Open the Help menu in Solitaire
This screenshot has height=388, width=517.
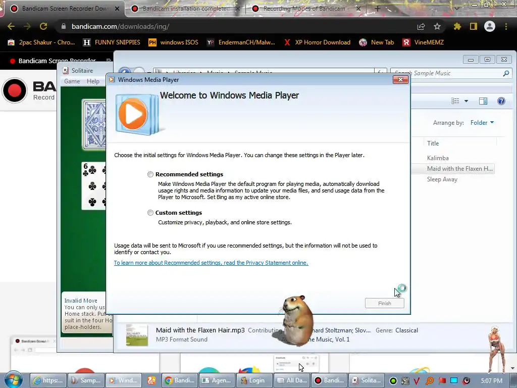(x=93, y=81)
